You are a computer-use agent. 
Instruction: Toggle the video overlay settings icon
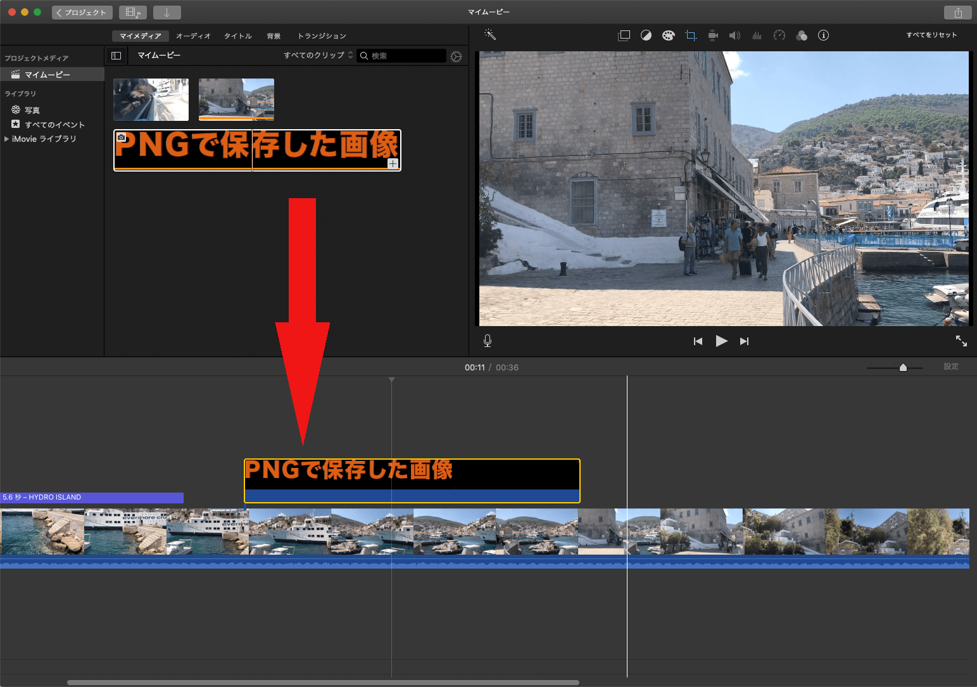(624, 35)
